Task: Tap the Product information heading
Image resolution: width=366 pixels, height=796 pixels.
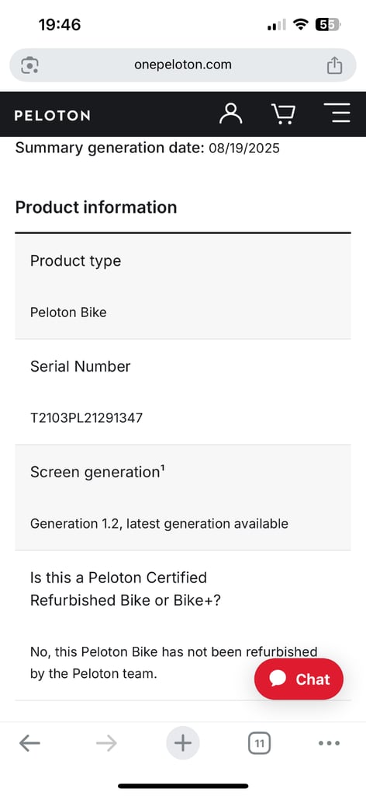Action: pyautogui.click(x=96, y=207)
